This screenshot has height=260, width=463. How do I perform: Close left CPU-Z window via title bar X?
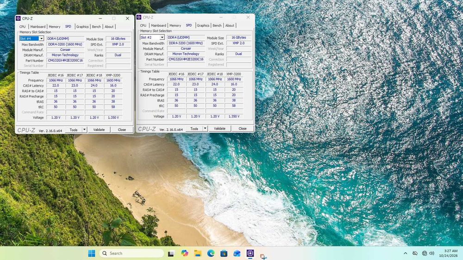127,19
